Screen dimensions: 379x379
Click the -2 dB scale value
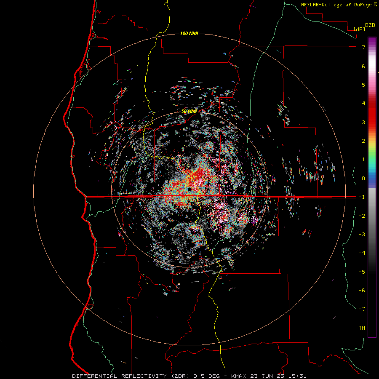pyautogui.click(x=362, y=216)
